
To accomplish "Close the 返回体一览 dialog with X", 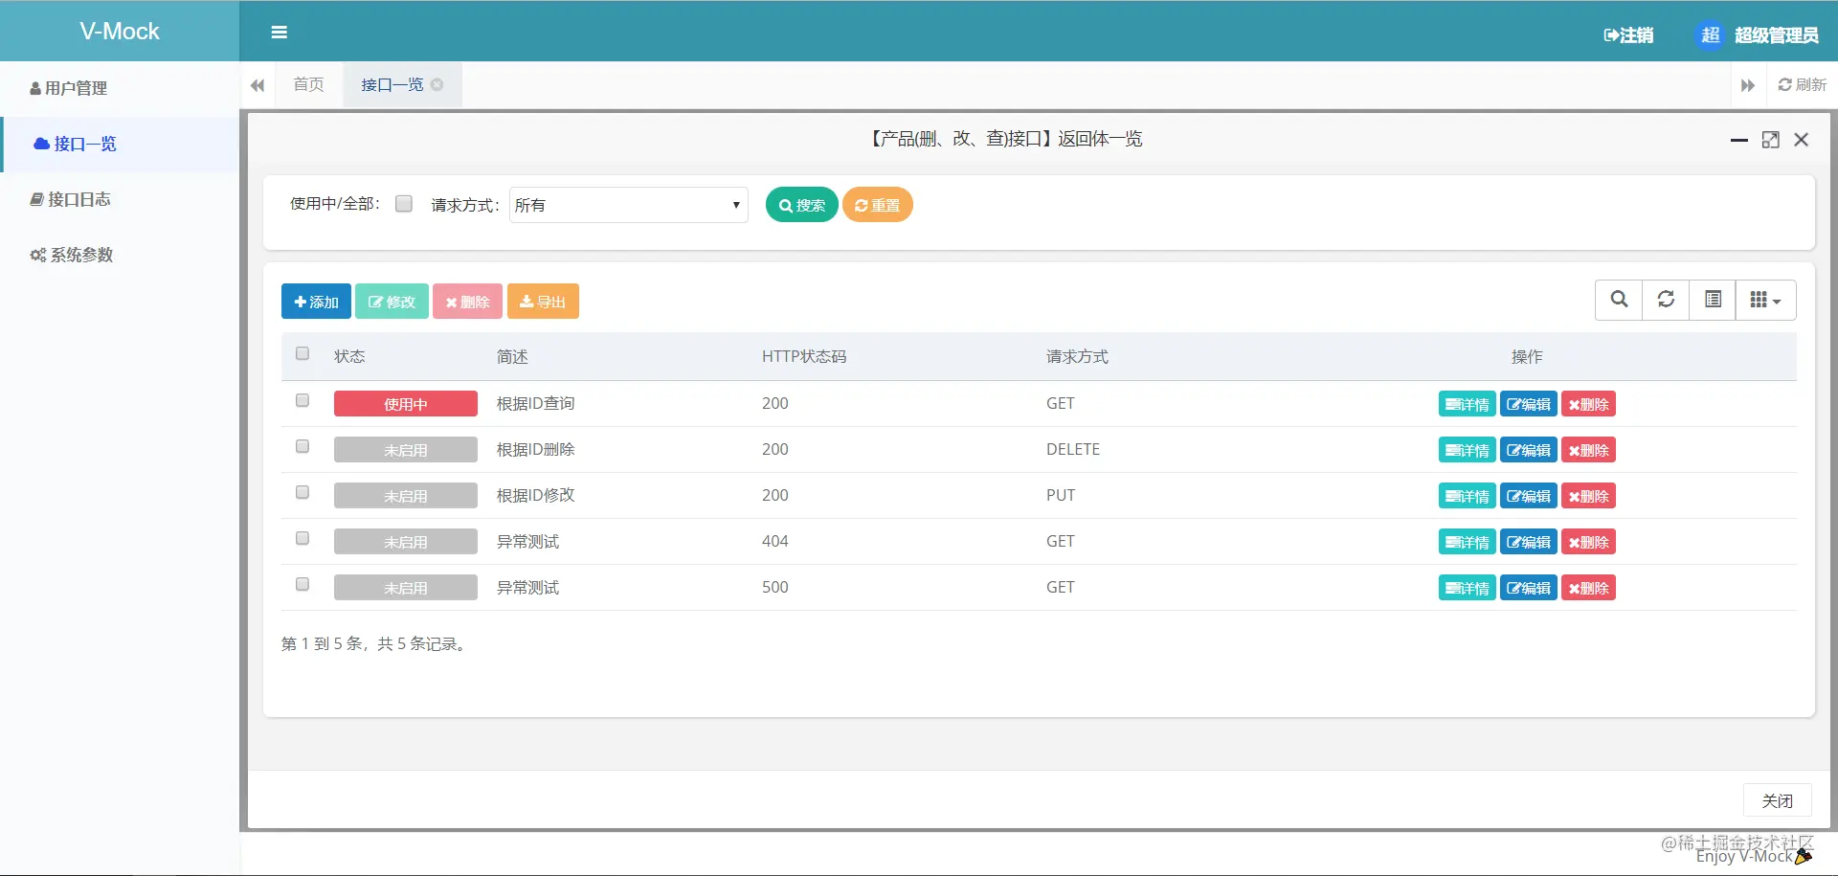I will pyautogui.click(x=1802, y=140).
